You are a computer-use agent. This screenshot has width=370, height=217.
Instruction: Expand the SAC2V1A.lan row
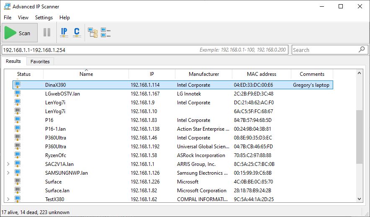click(8, 164)
